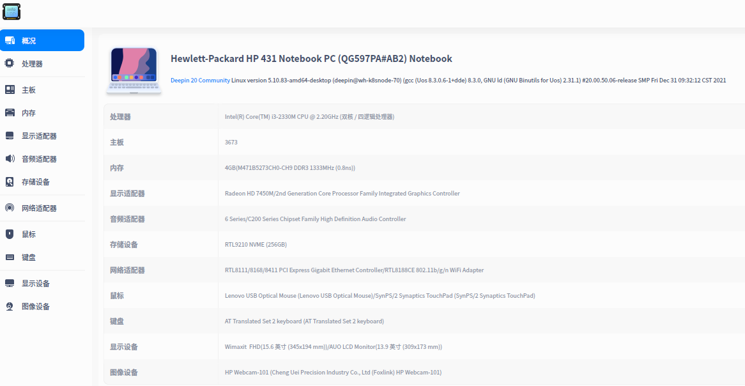Open the 处理器 sidebar entry
This screenshot has height=386, width=745.
[42, 63]
